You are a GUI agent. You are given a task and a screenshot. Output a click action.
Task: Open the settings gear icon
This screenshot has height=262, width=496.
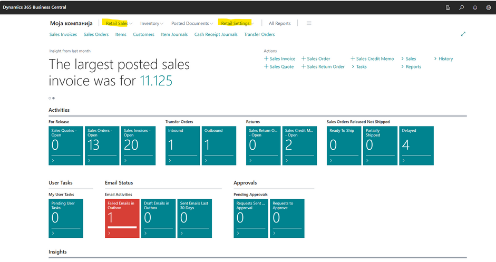coord(488,7)
